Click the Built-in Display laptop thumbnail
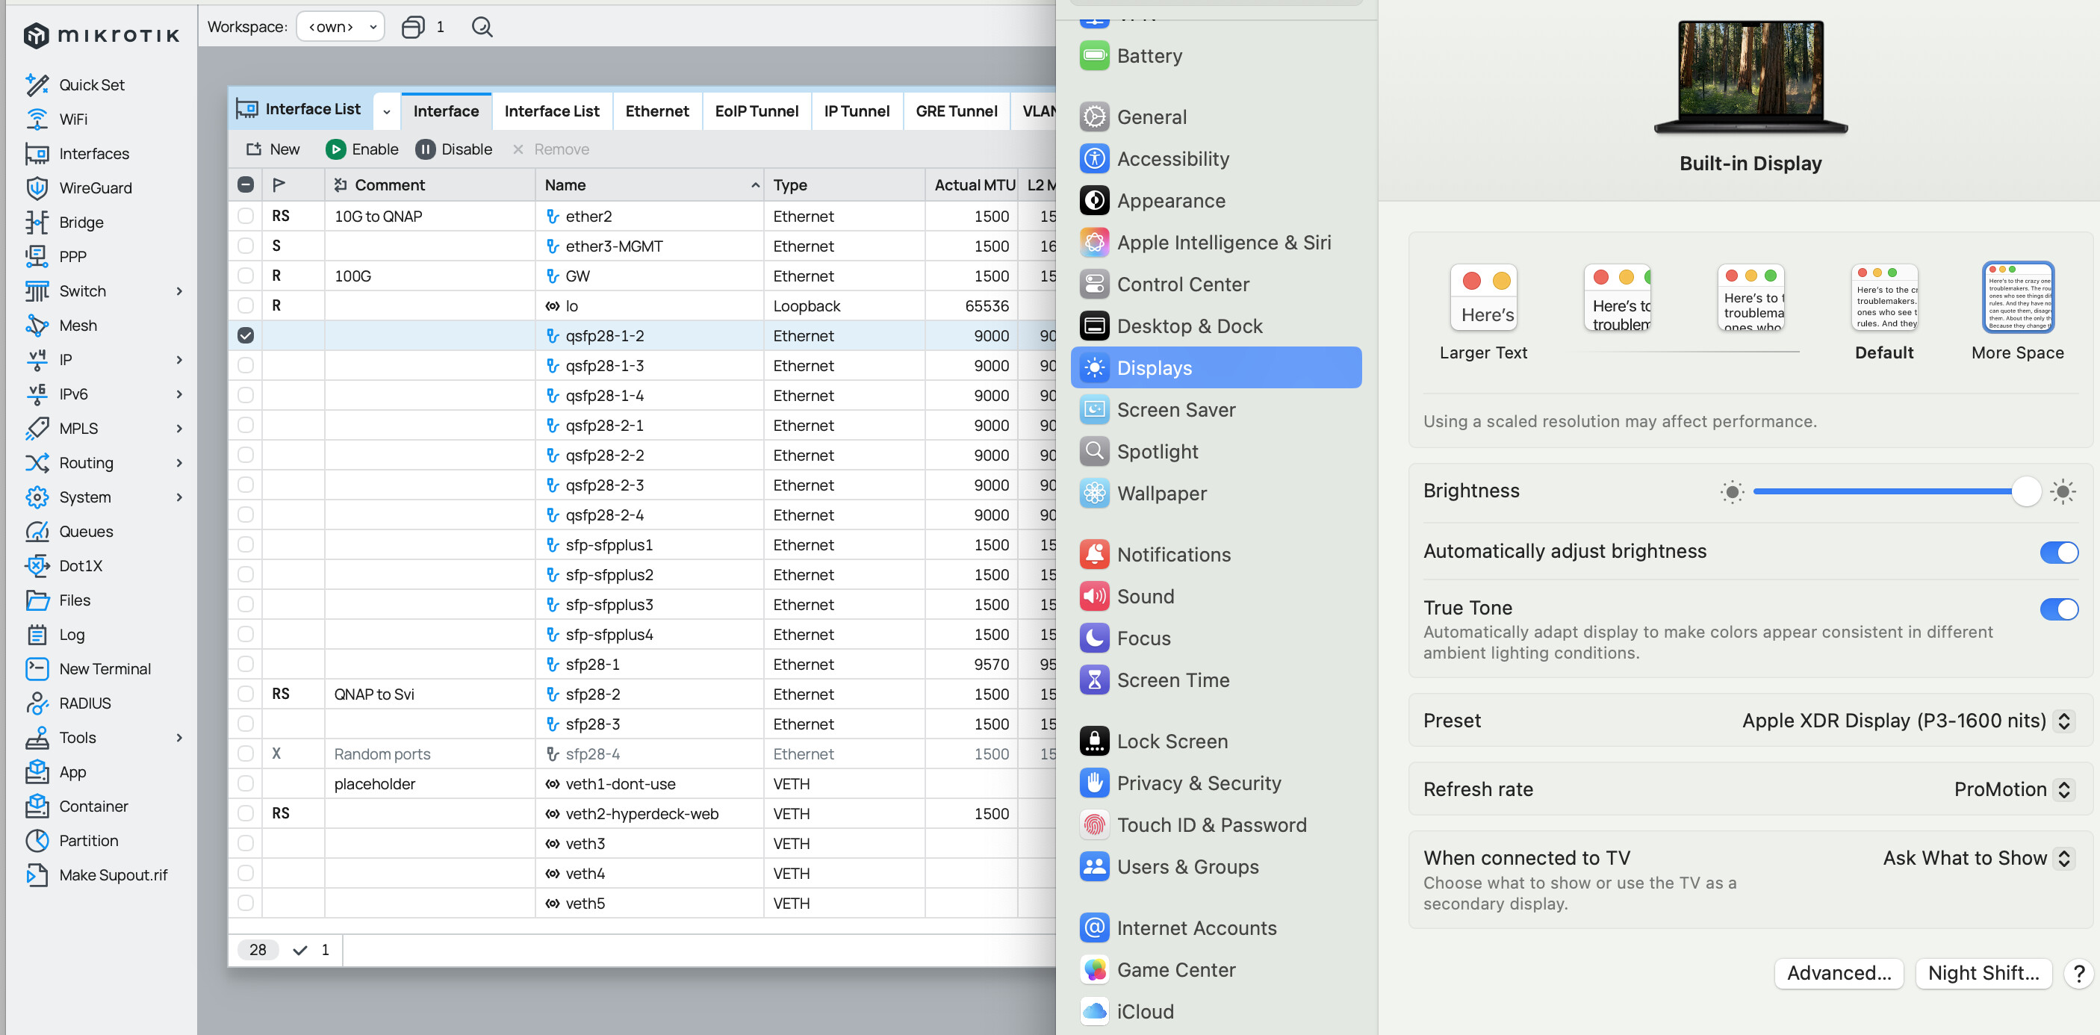 point(1750,78)
